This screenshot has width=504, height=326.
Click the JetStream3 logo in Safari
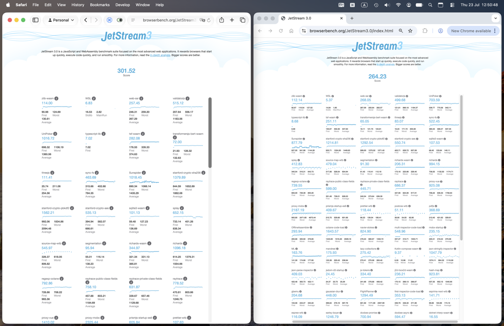(x=126, y=36)
